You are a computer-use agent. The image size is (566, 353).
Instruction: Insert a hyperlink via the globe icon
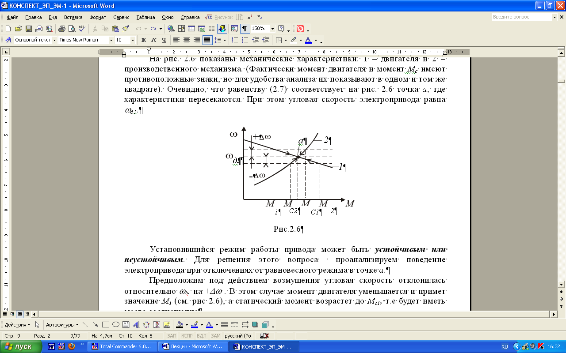tap(171, 29)
